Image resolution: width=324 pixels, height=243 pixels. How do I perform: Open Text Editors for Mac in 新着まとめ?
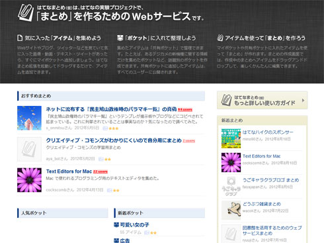(x=261, y=156)
